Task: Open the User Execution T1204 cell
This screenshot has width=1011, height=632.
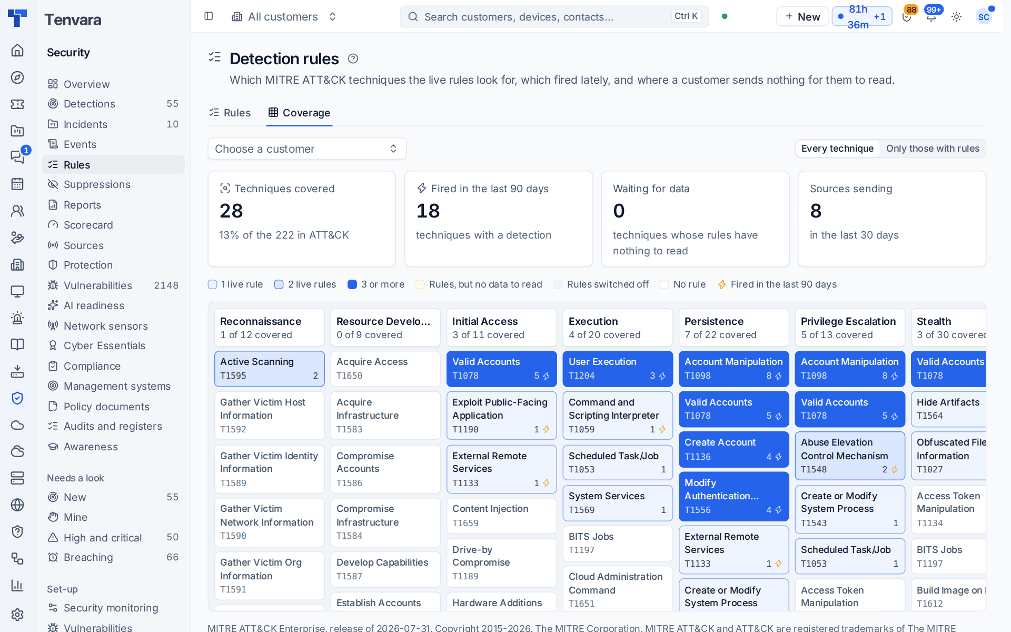Action: [618, 369]
